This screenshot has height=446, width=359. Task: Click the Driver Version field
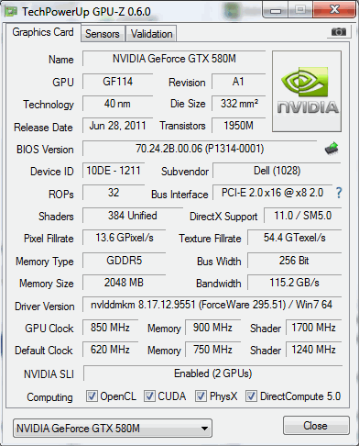[x=212, y=305]
